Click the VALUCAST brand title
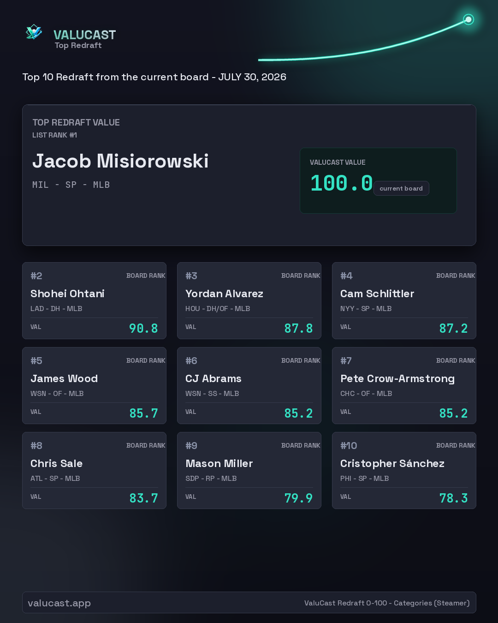The image size is (498, 623). (x=85, y=35)
